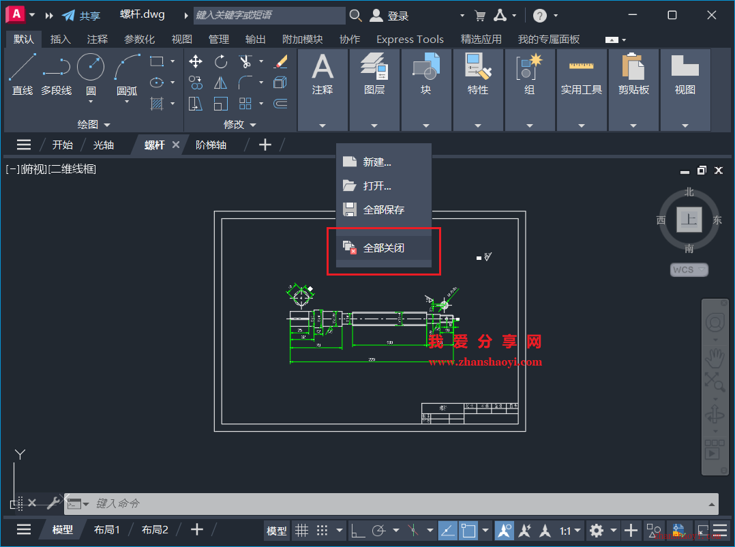
Task: Select the Move tool in Modify panel
Action: (196, 61)
